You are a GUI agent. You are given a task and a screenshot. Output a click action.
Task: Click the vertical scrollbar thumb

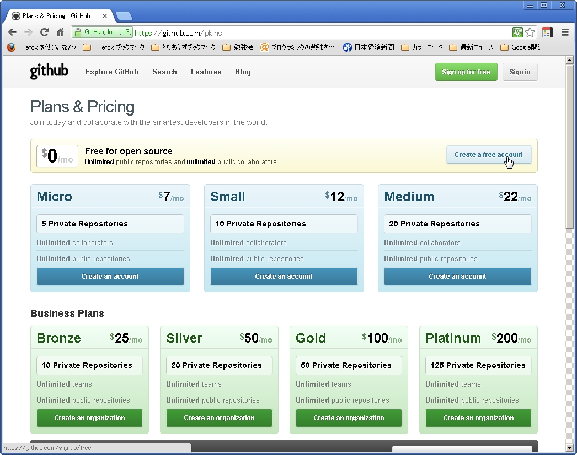570,147
